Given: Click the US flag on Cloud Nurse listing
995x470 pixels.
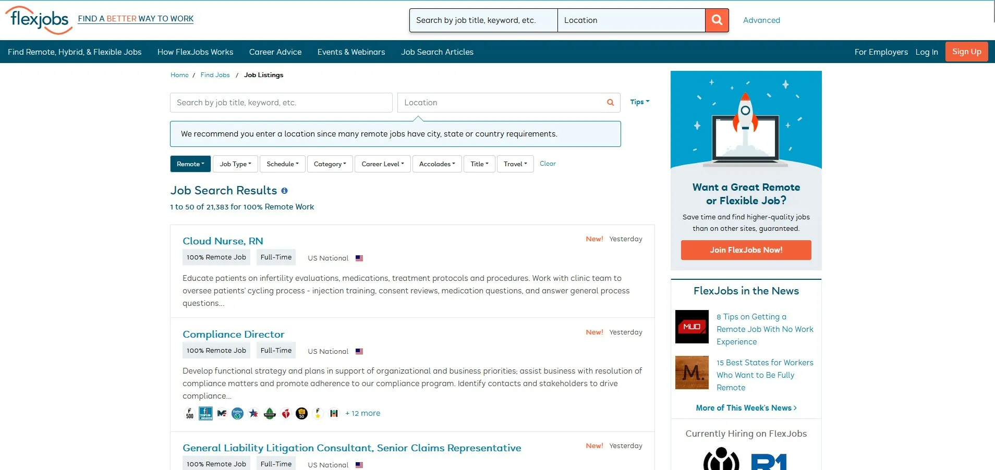Looking at the screenshot, I should coord(359,258).
